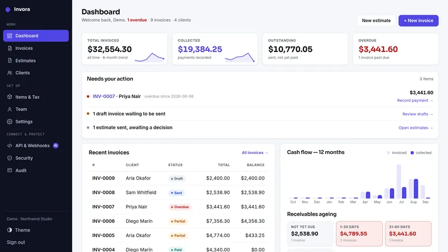Click the Clients people icon
The width and height of the screenshot is (448, 252).
pos(10,73)
